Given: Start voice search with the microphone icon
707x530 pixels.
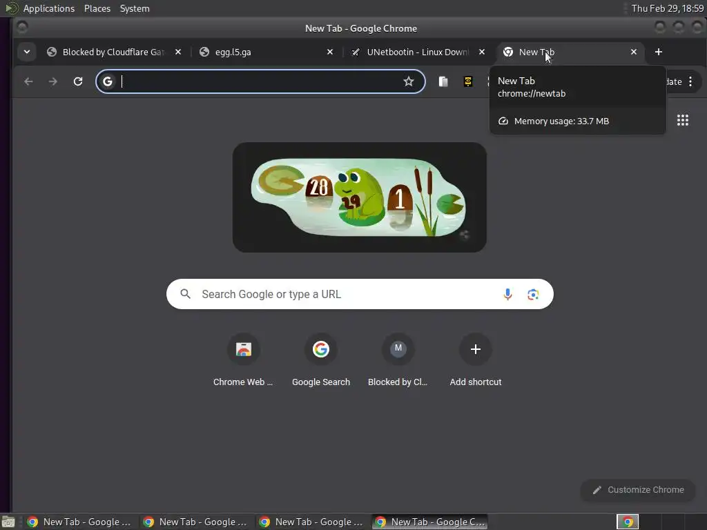Looking at the screenshot, I should [507, 294].
